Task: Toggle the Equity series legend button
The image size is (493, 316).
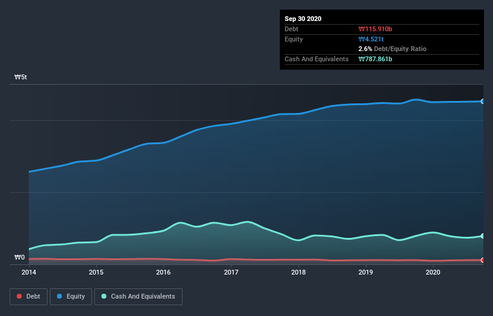Action: pos(71,297)
